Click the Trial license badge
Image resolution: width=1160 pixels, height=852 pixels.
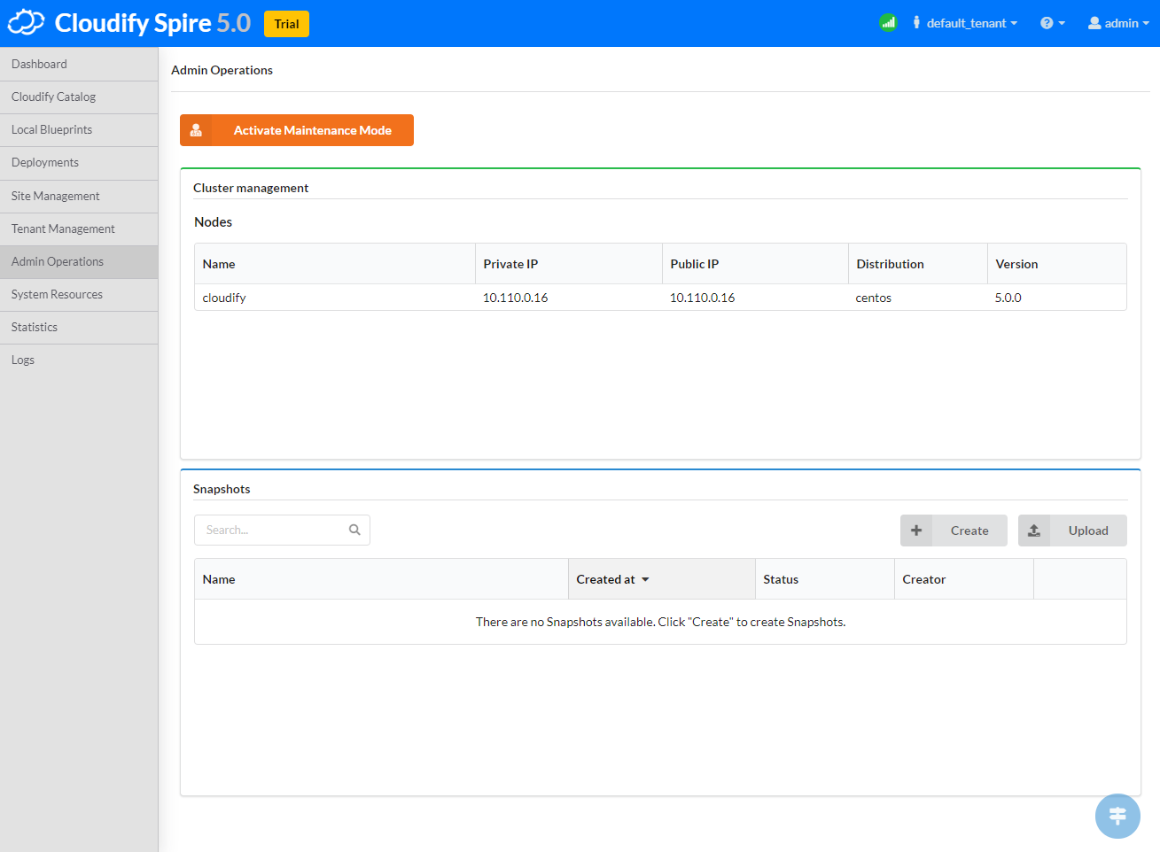coord(286,24)
